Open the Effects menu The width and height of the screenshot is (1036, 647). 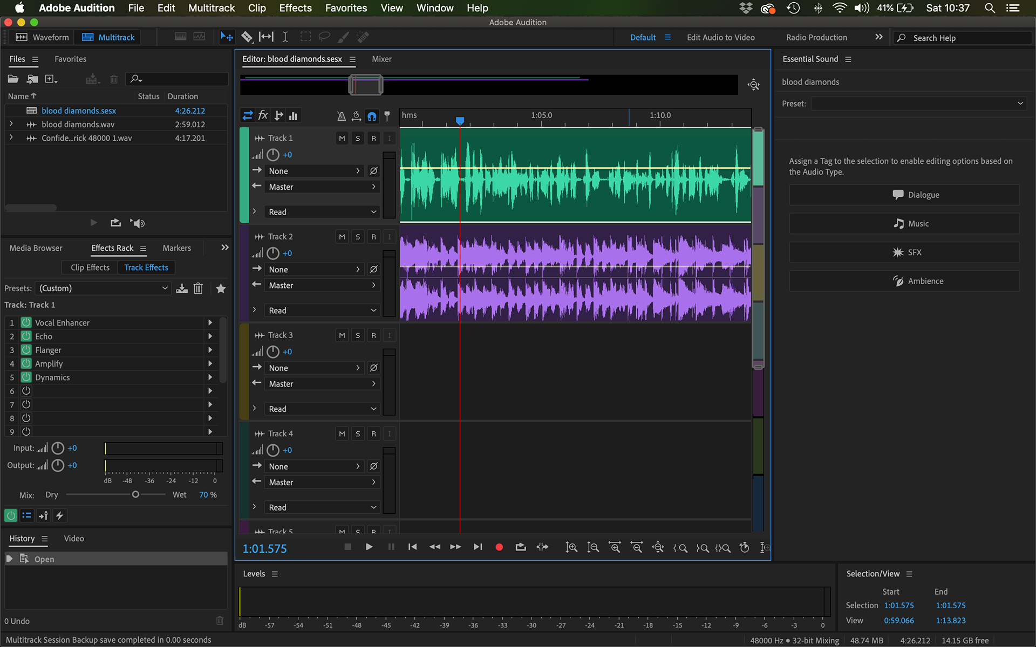click(x=295, y=8)
